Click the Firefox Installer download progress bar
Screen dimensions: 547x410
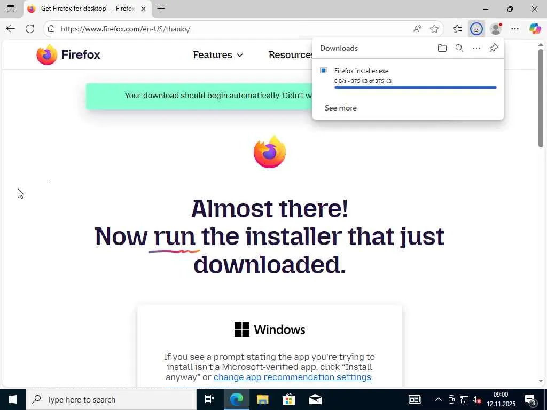coord(415,88)
